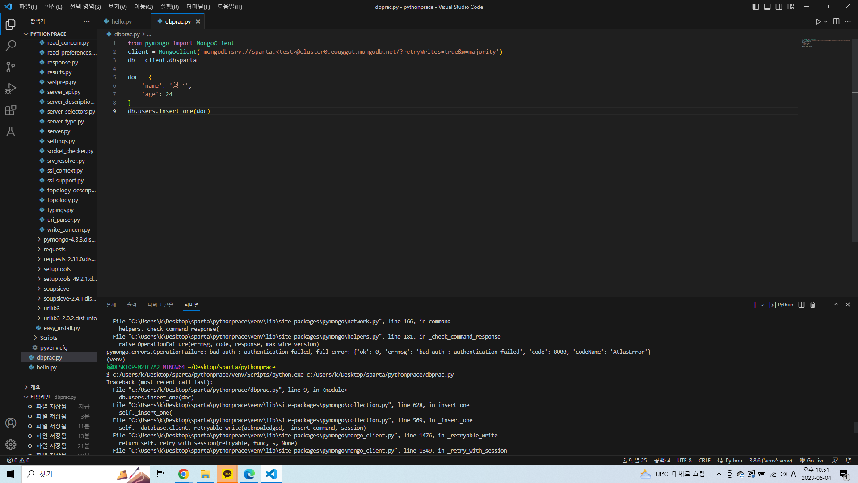Switch to the hello.py editor tab

pyautogui.click(x=122, y=21)
